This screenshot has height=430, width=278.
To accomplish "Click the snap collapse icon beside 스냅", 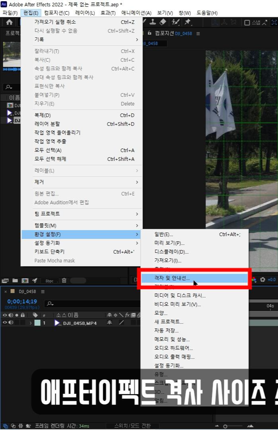I will point(264,22).
